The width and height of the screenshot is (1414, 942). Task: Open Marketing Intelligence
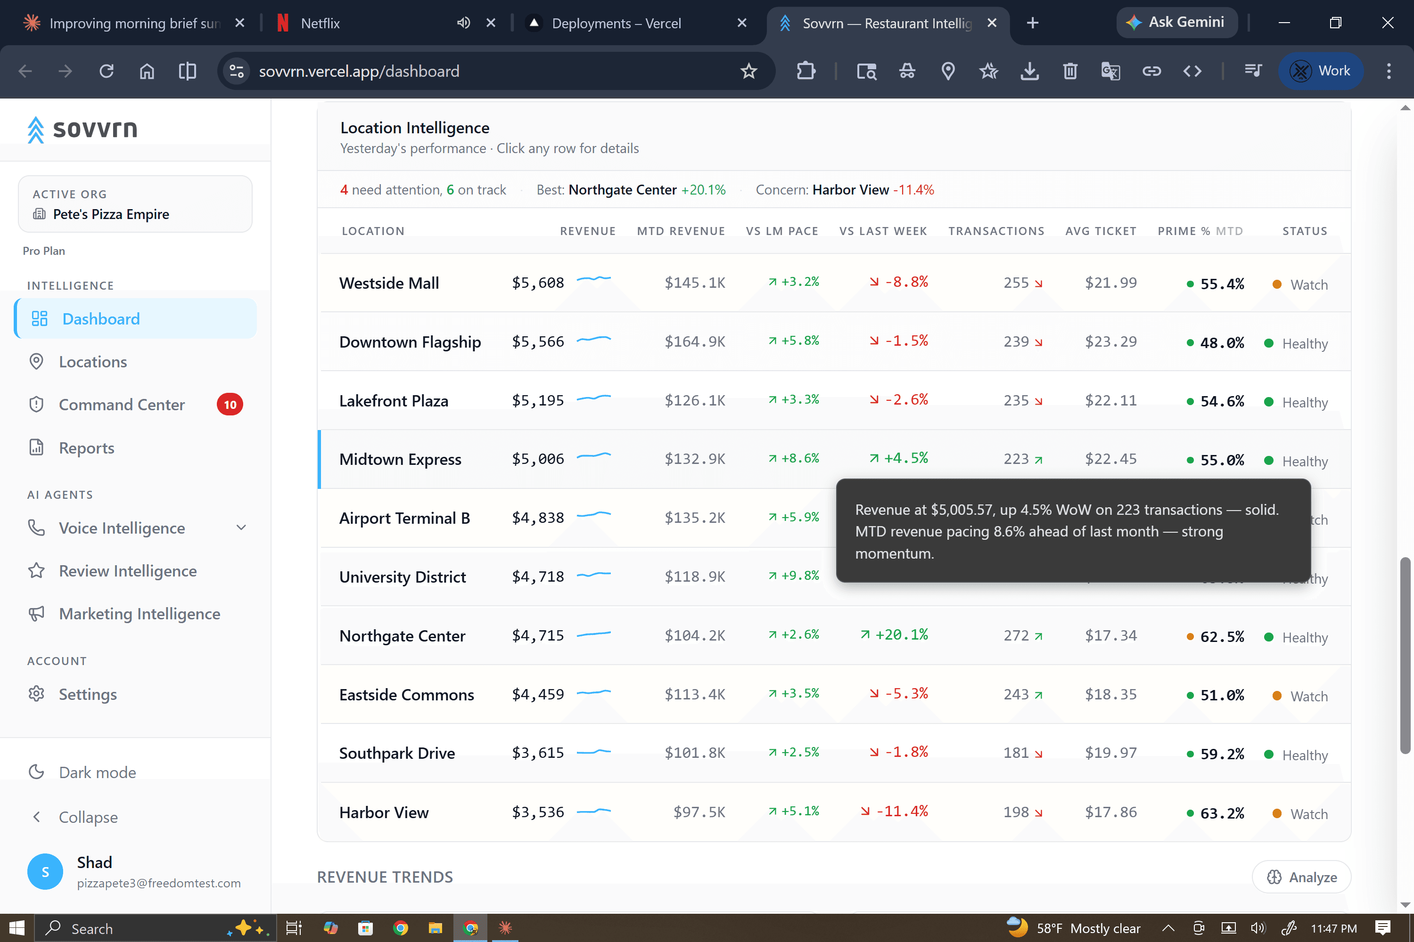click(x=139, y=613)
